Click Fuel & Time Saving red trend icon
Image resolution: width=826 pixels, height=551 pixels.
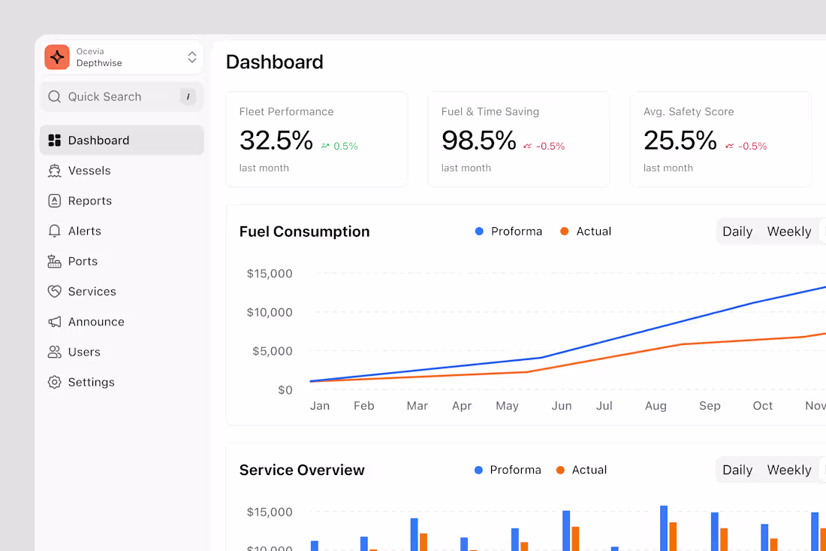(x=527, y=146)
